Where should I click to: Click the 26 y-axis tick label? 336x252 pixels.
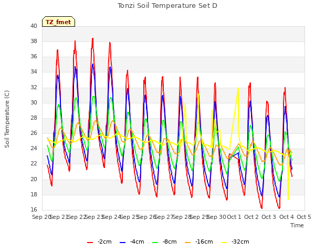click(x=34, y=133)
